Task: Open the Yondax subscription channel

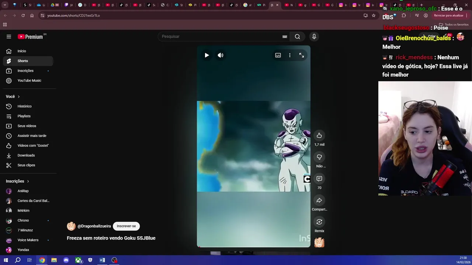Action: [28, 250]
